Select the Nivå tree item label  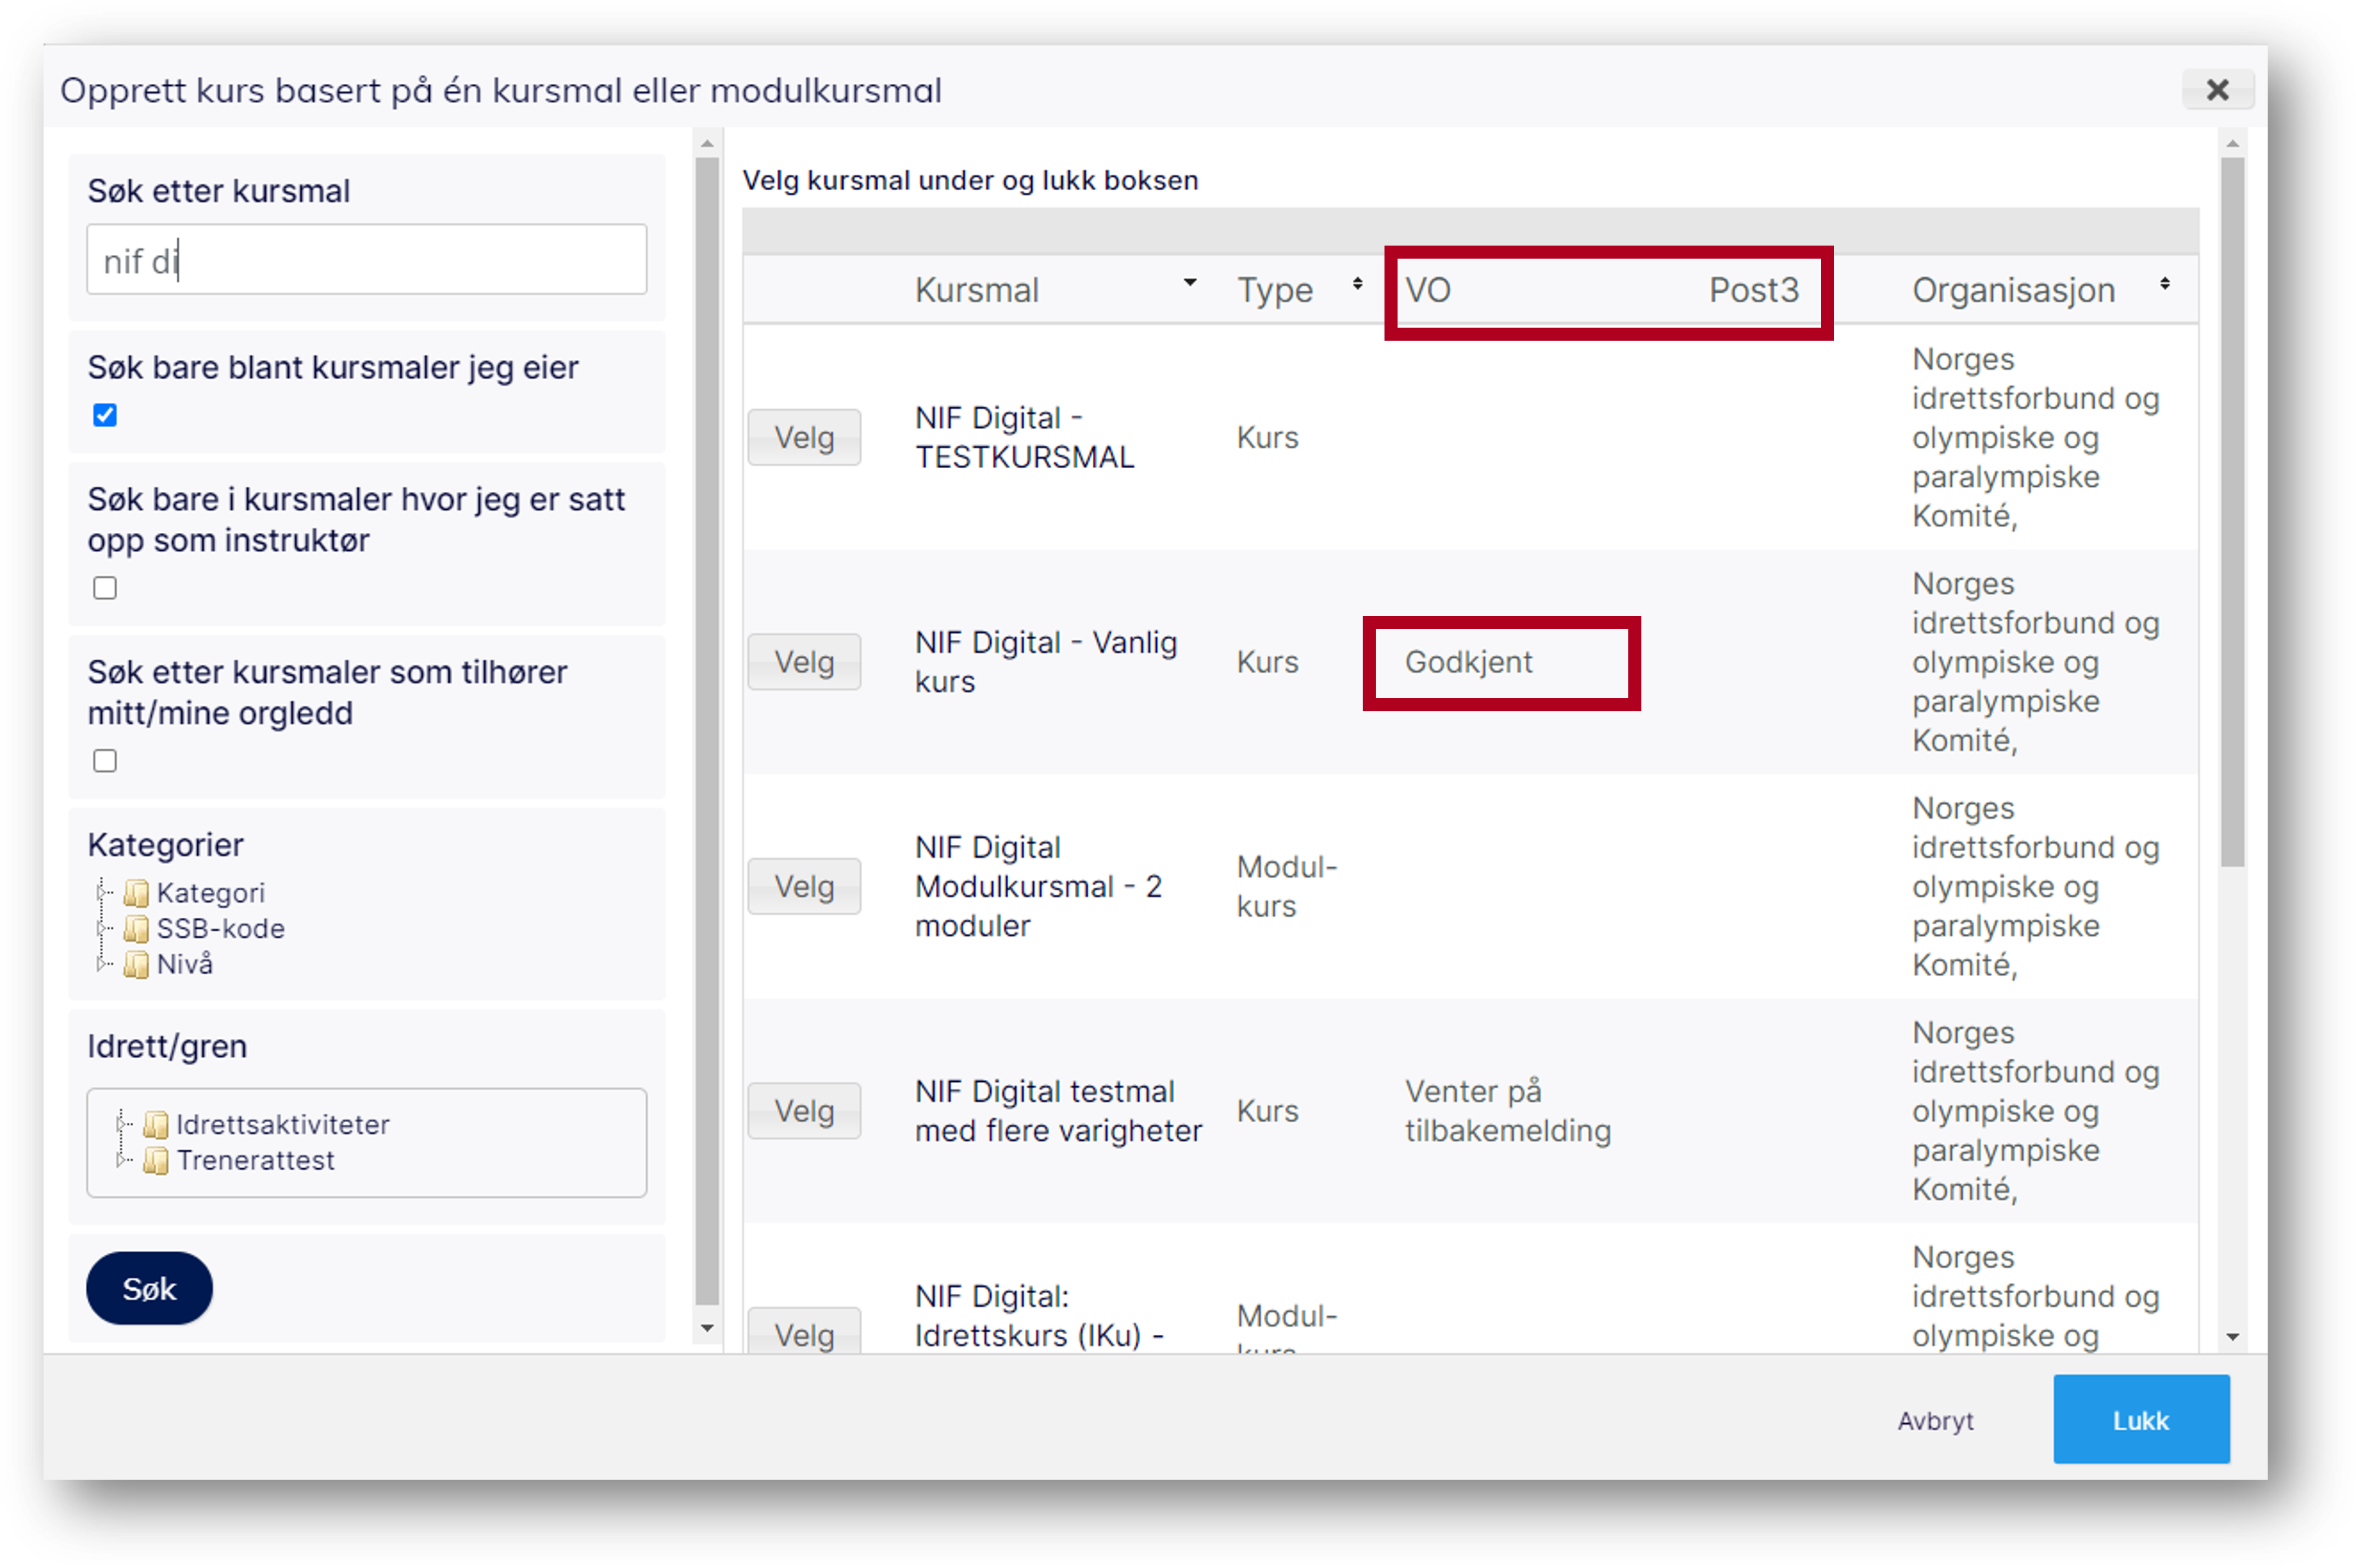tap(184, 965)
